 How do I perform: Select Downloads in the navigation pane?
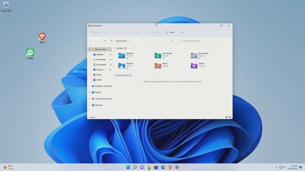(101, 59)
